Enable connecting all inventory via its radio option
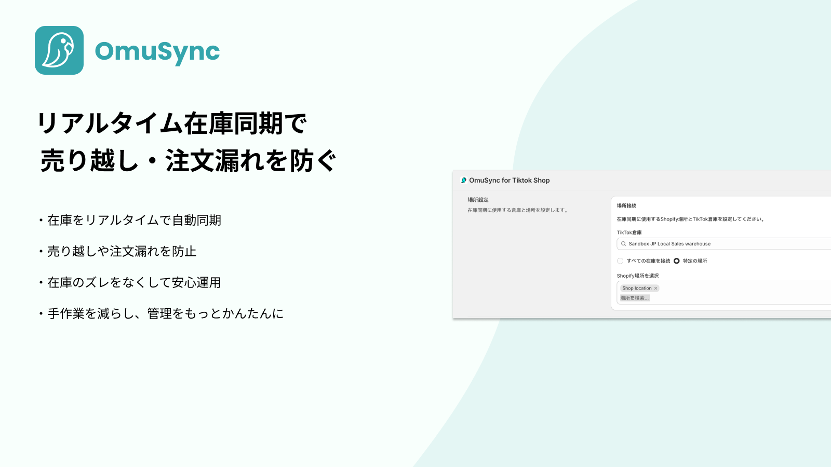 tap(620, 261)
